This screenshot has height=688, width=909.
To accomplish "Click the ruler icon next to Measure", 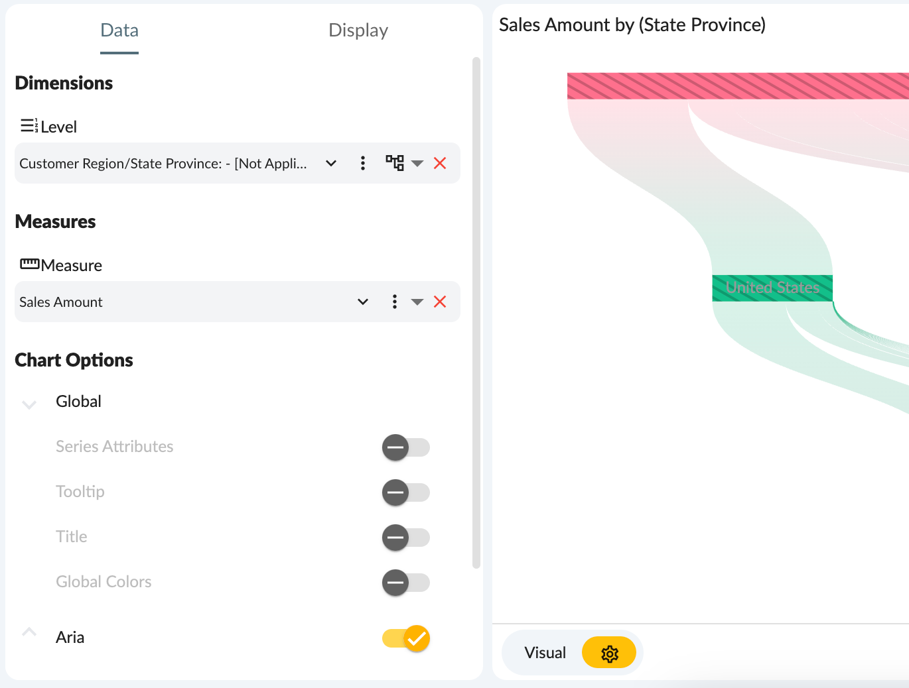I will 29,264.
